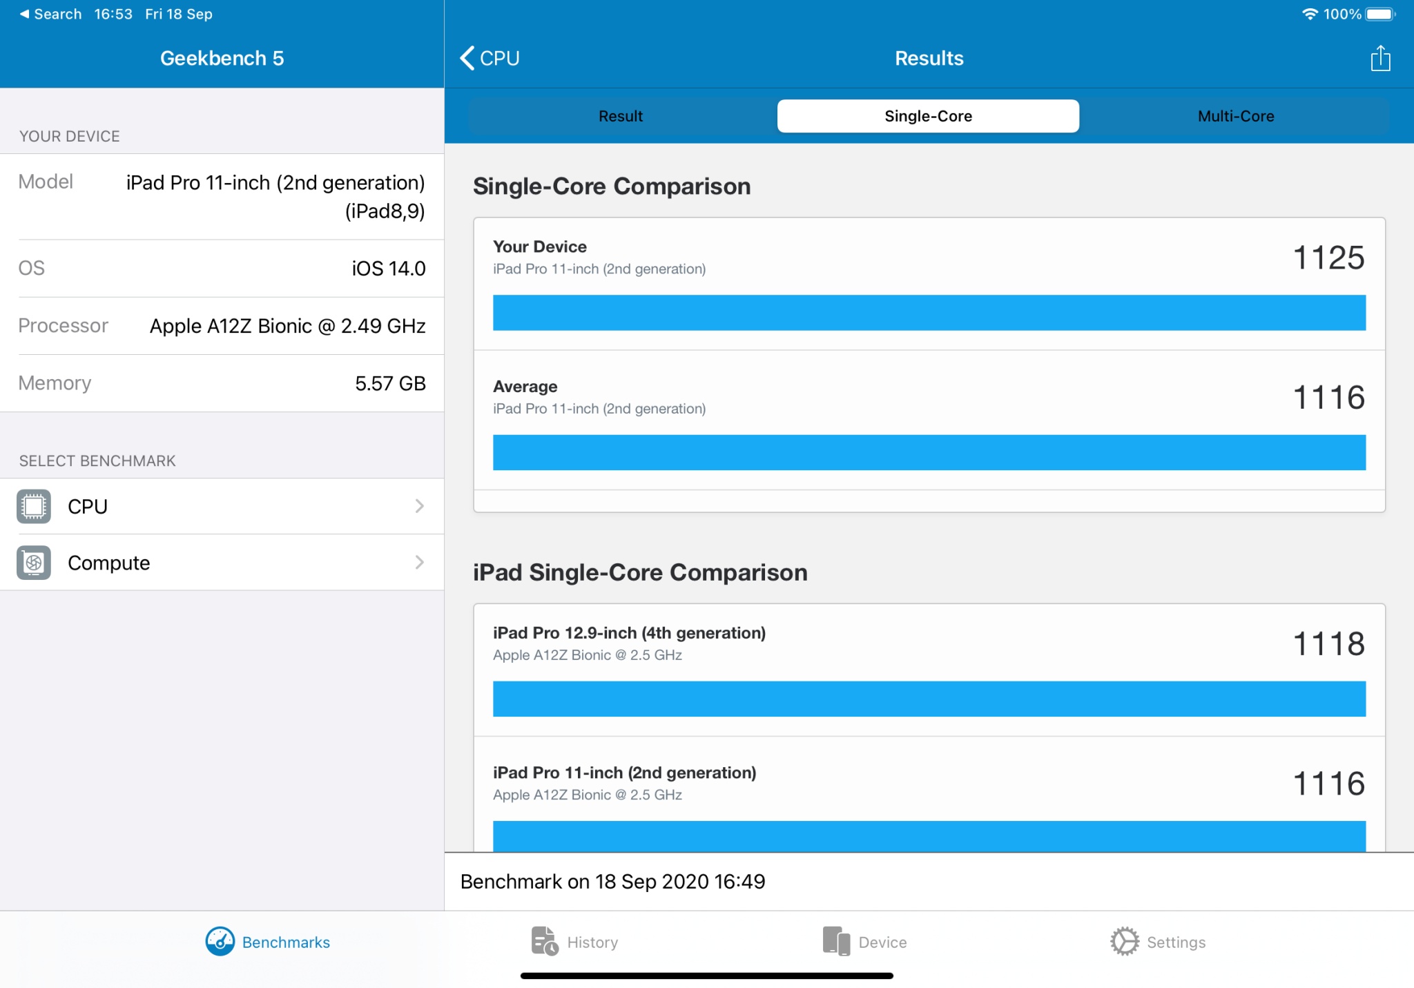1414x988 pixels.
Task: Tap the Model row in Your Device
Action: 222,197
